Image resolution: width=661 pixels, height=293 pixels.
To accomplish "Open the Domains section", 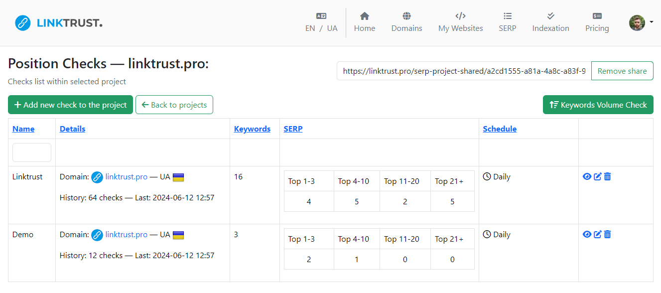I will (x=406, y=22).
